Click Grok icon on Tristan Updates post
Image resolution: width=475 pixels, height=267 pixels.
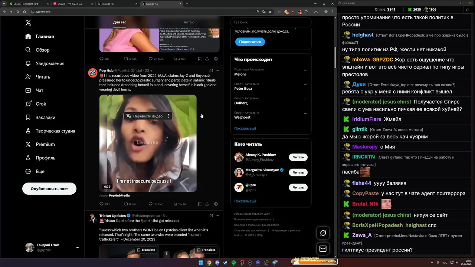pyautogui.click(x=211, y=215)
